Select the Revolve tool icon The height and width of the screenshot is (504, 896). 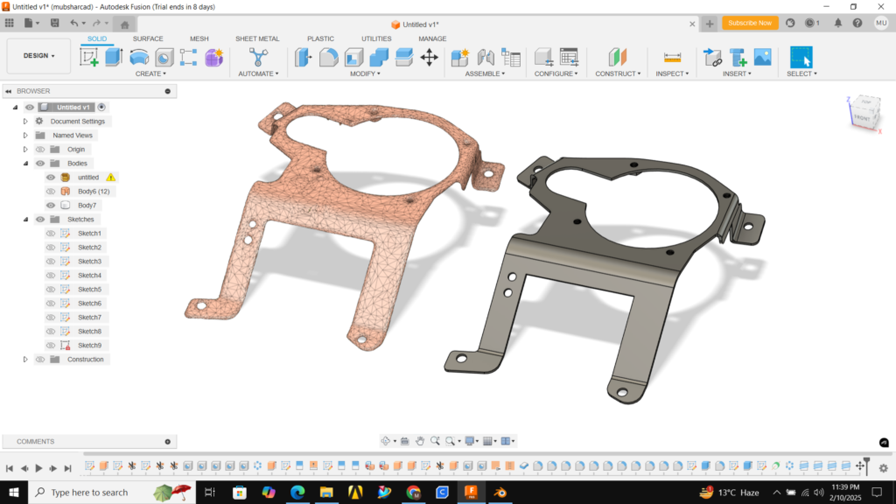(139, 58)
